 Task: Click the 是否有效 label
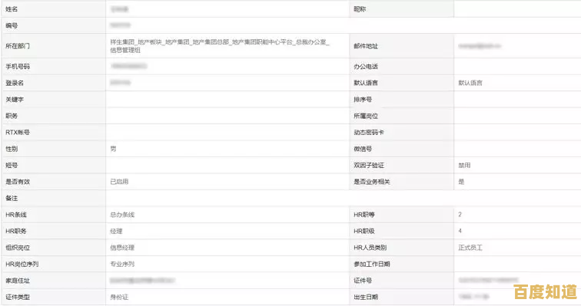(x=18, y=182)
